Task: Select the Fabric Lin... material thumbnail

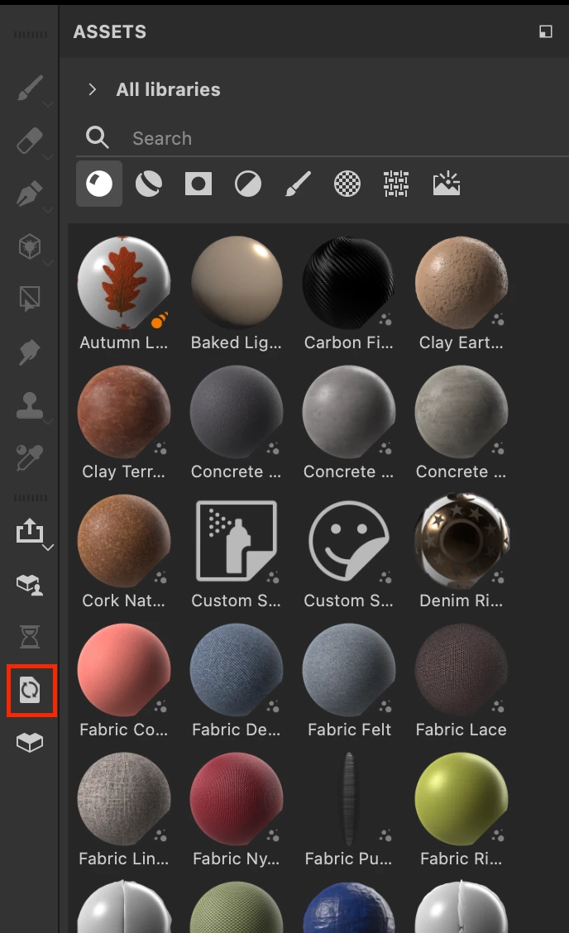Action: [x=124, y=799]
